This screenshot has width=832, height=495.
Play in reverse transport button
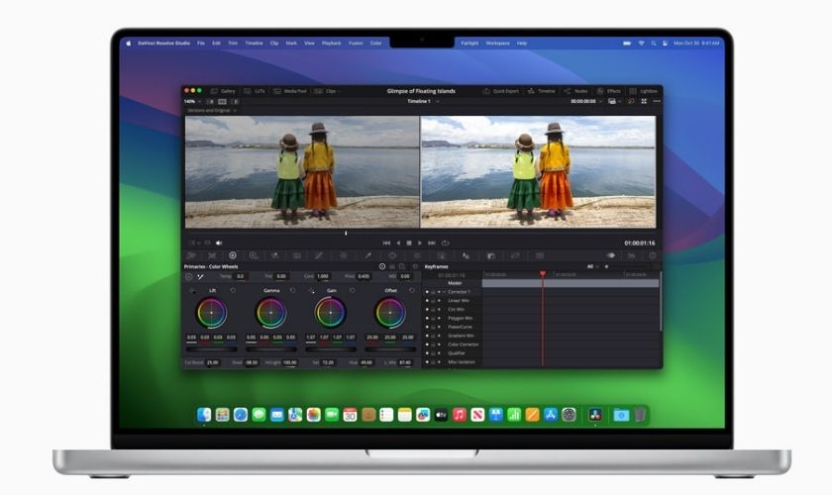(398, 243)
